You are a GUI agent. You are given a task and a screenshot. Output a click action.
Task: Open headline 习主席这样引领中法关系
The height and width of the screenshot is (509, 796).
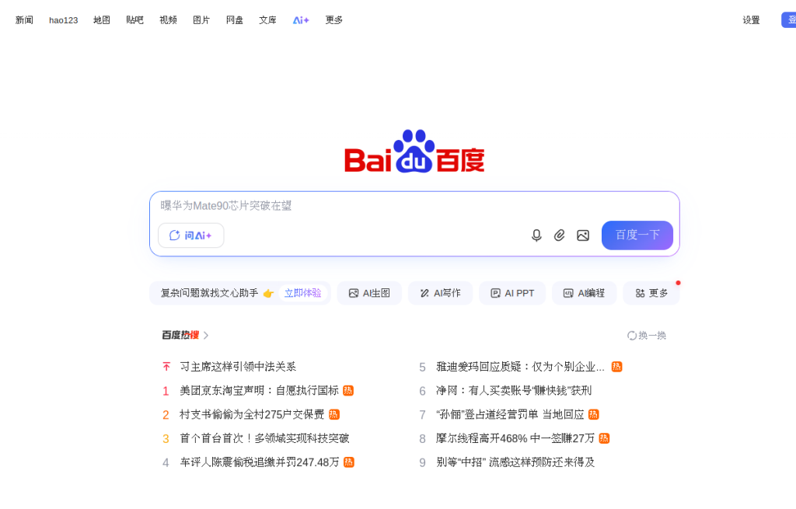(238, 366)
